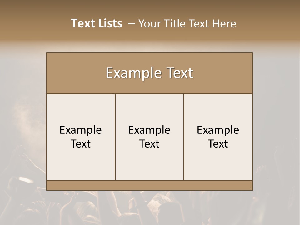Click the right cell's "Example Text"
This screenshot has height=225, width=300.
coord(218,137)
